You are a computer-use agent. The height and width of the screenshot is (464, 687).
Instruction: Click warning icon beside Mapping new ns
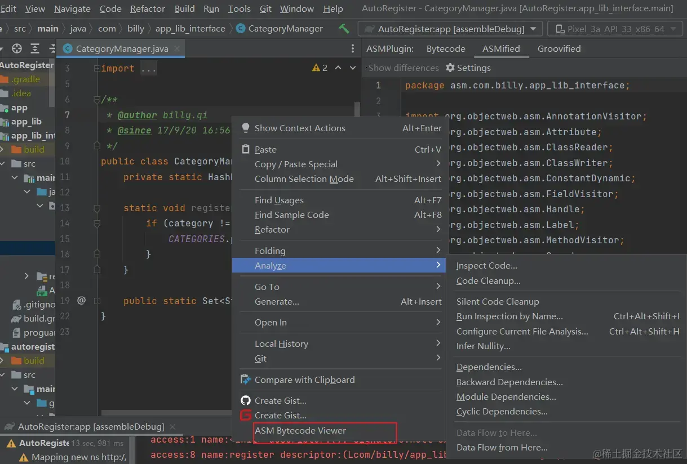[x=23, y=457]
